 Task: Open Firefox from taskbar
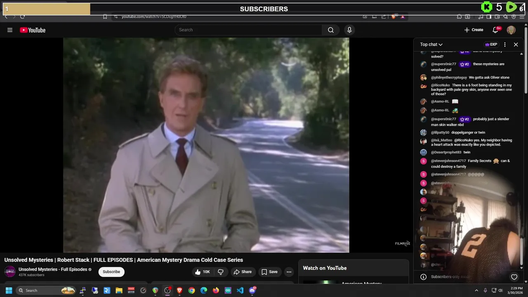(x=216, y=290)
